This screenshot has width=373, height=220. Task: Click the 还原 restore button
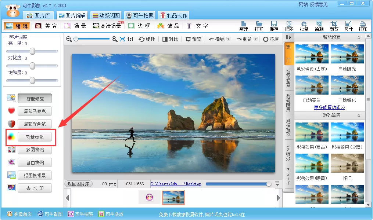271,39
